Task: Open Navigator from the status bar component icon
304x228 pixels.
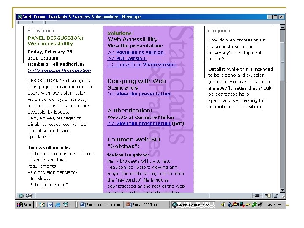Action: (21, 196)
